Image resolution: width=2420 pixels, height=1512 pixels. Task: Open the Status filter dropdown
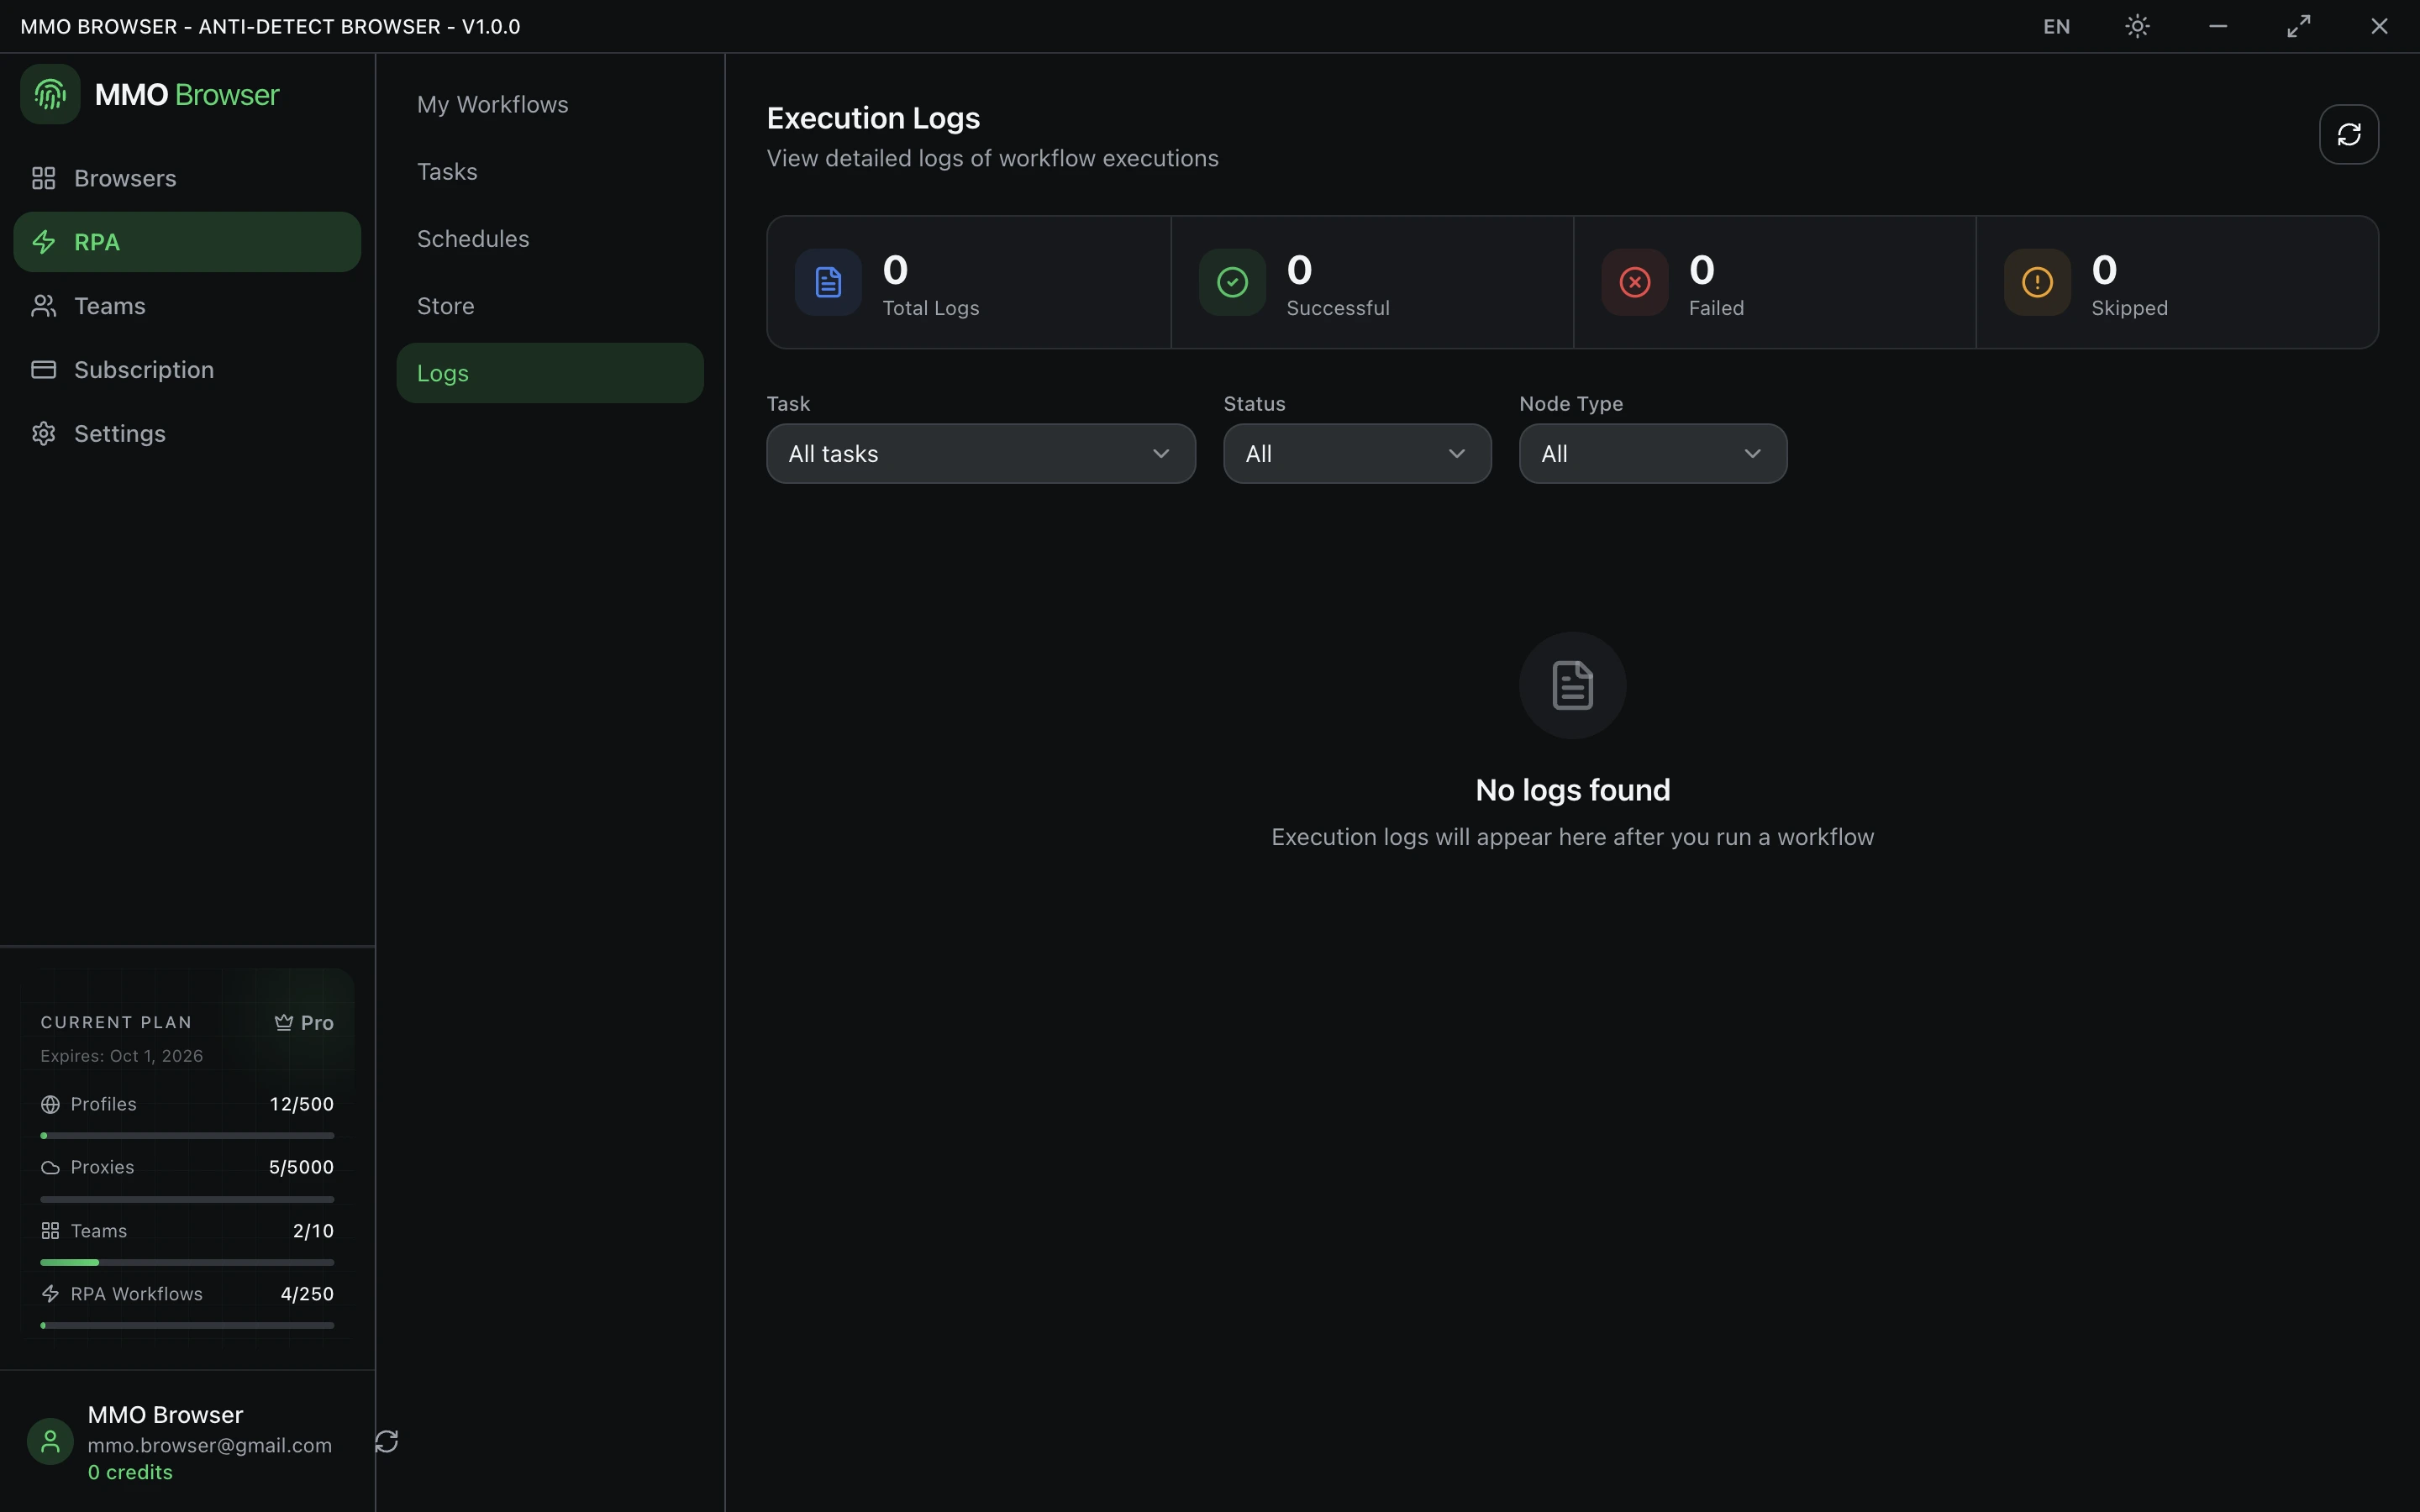tap(1357, 454)
